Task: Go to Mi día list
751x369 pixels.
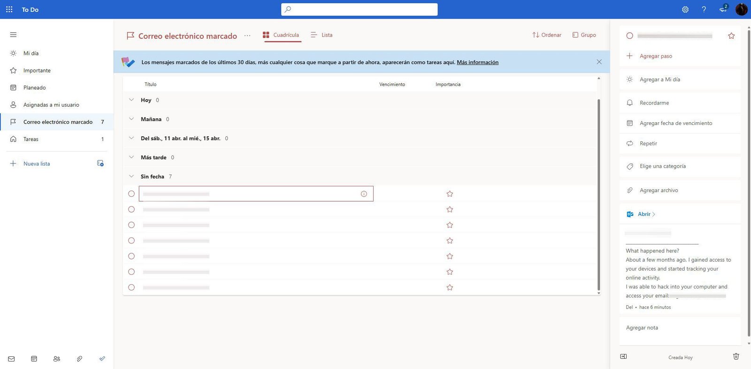Action: [x=57, y=53]
